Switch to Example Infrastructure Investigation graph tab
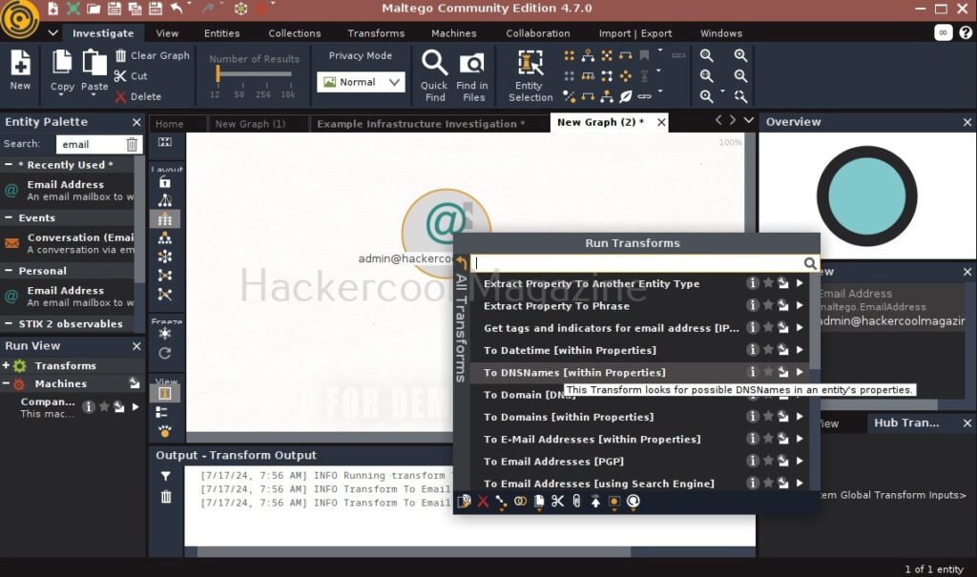Viewport: 977px width, 577px height. (x=421, y=123)
